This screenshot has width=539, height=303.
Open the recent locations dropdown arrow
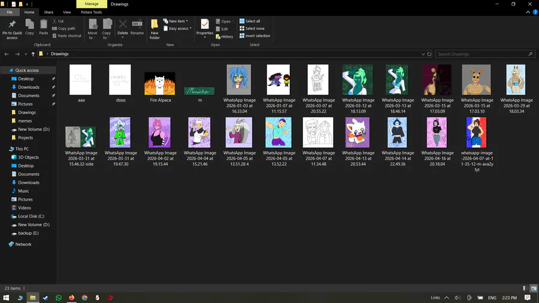point(26,54)
